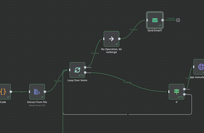Screen dimensions: 204x133
Task: Click the Extract from File output connector
Action: pyautogui.click(x=45, y=92)
